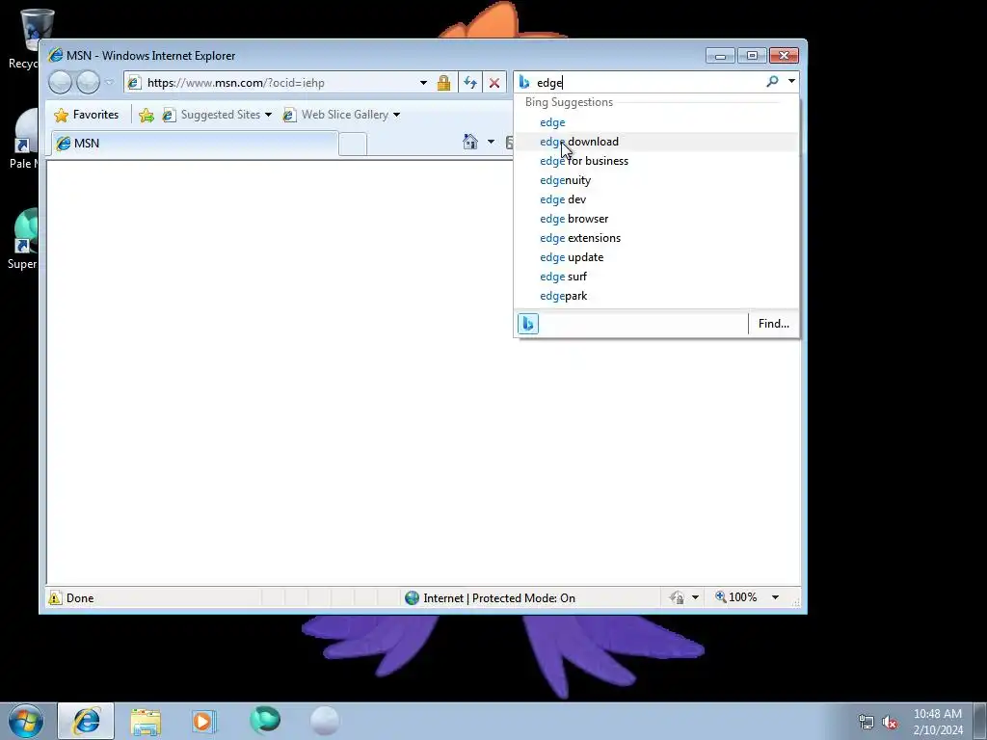Expand the Web Slice Gallery dropdown arrow

[396, 115]
